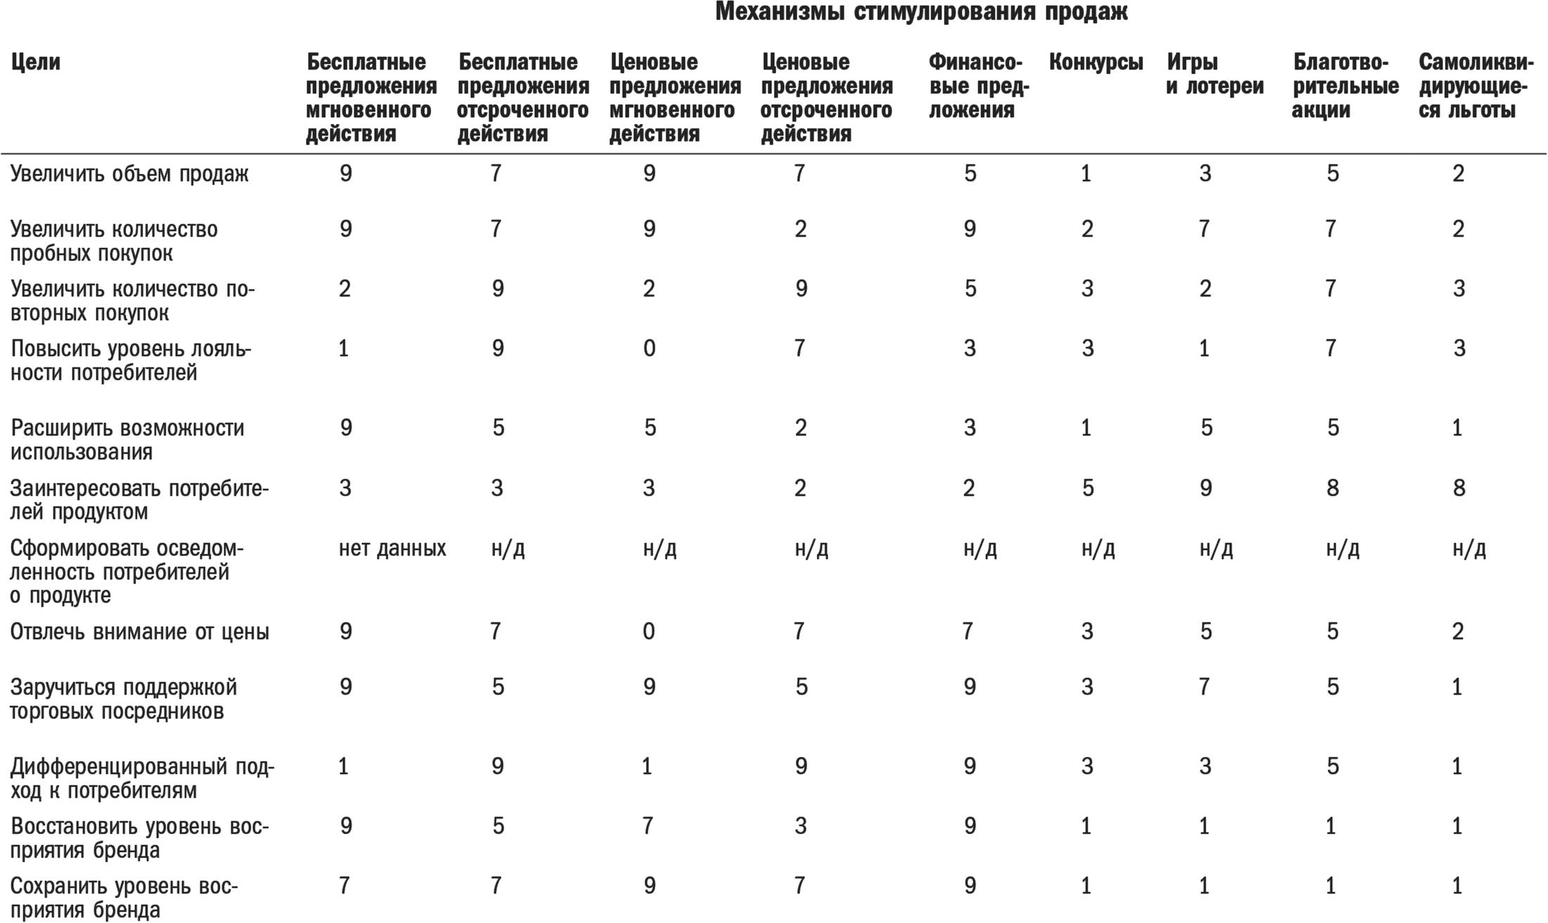Click the 'Механизмы стимулирования продаж' table title
The height and width of the screenshot is (923, 1548).
click(x=921, y=13)
